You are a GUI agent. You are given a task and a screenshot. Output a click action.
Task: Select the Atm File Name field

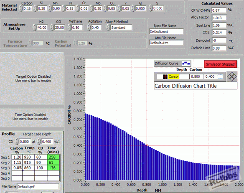click(166, 43)
